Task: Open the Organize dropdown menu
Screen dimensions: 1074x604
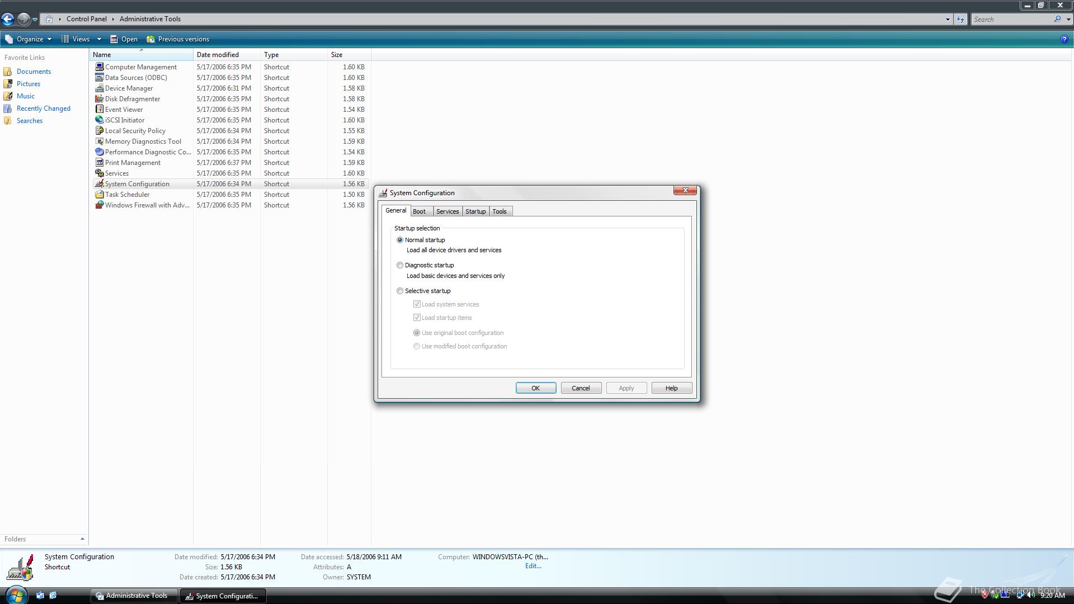Action: click(x=29, y=39)
